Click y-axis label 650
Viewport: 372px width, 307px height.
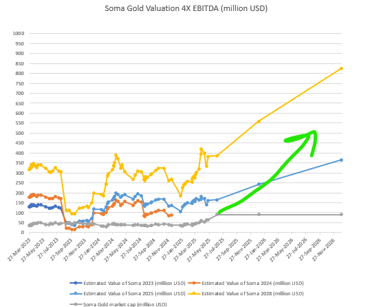pos(20,103)
